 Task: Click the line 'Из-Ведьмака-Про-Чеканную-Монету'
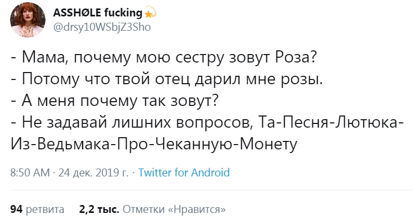(x=154, y=144)
